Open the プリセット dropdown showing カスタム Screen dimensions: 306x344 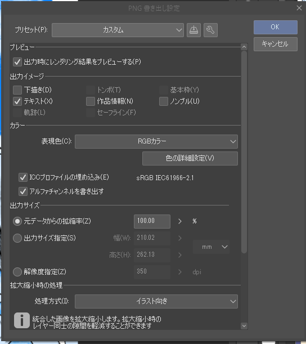pyautogui.click(x=118, y=30)
